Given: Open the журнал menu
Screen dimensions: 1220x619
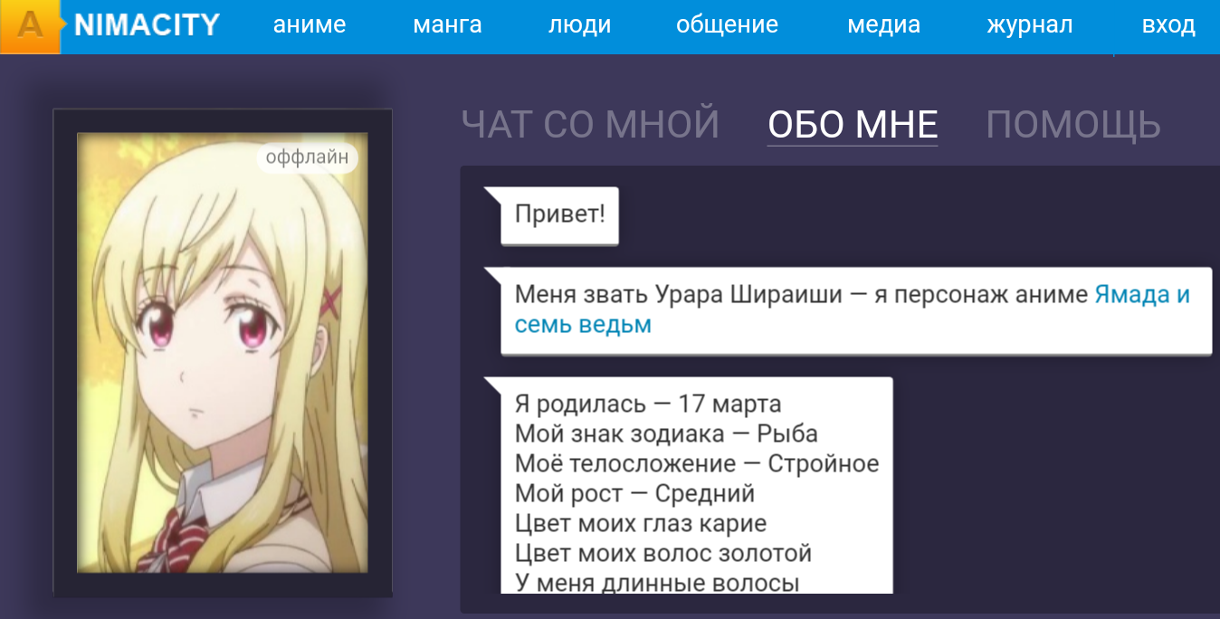Looking at the screenshot, I should [1029, 25].
